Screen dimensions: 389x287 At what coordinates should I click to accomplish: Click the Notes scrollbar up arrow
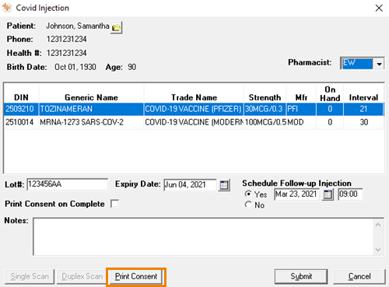pyautogui.click(x=378, y=225)
